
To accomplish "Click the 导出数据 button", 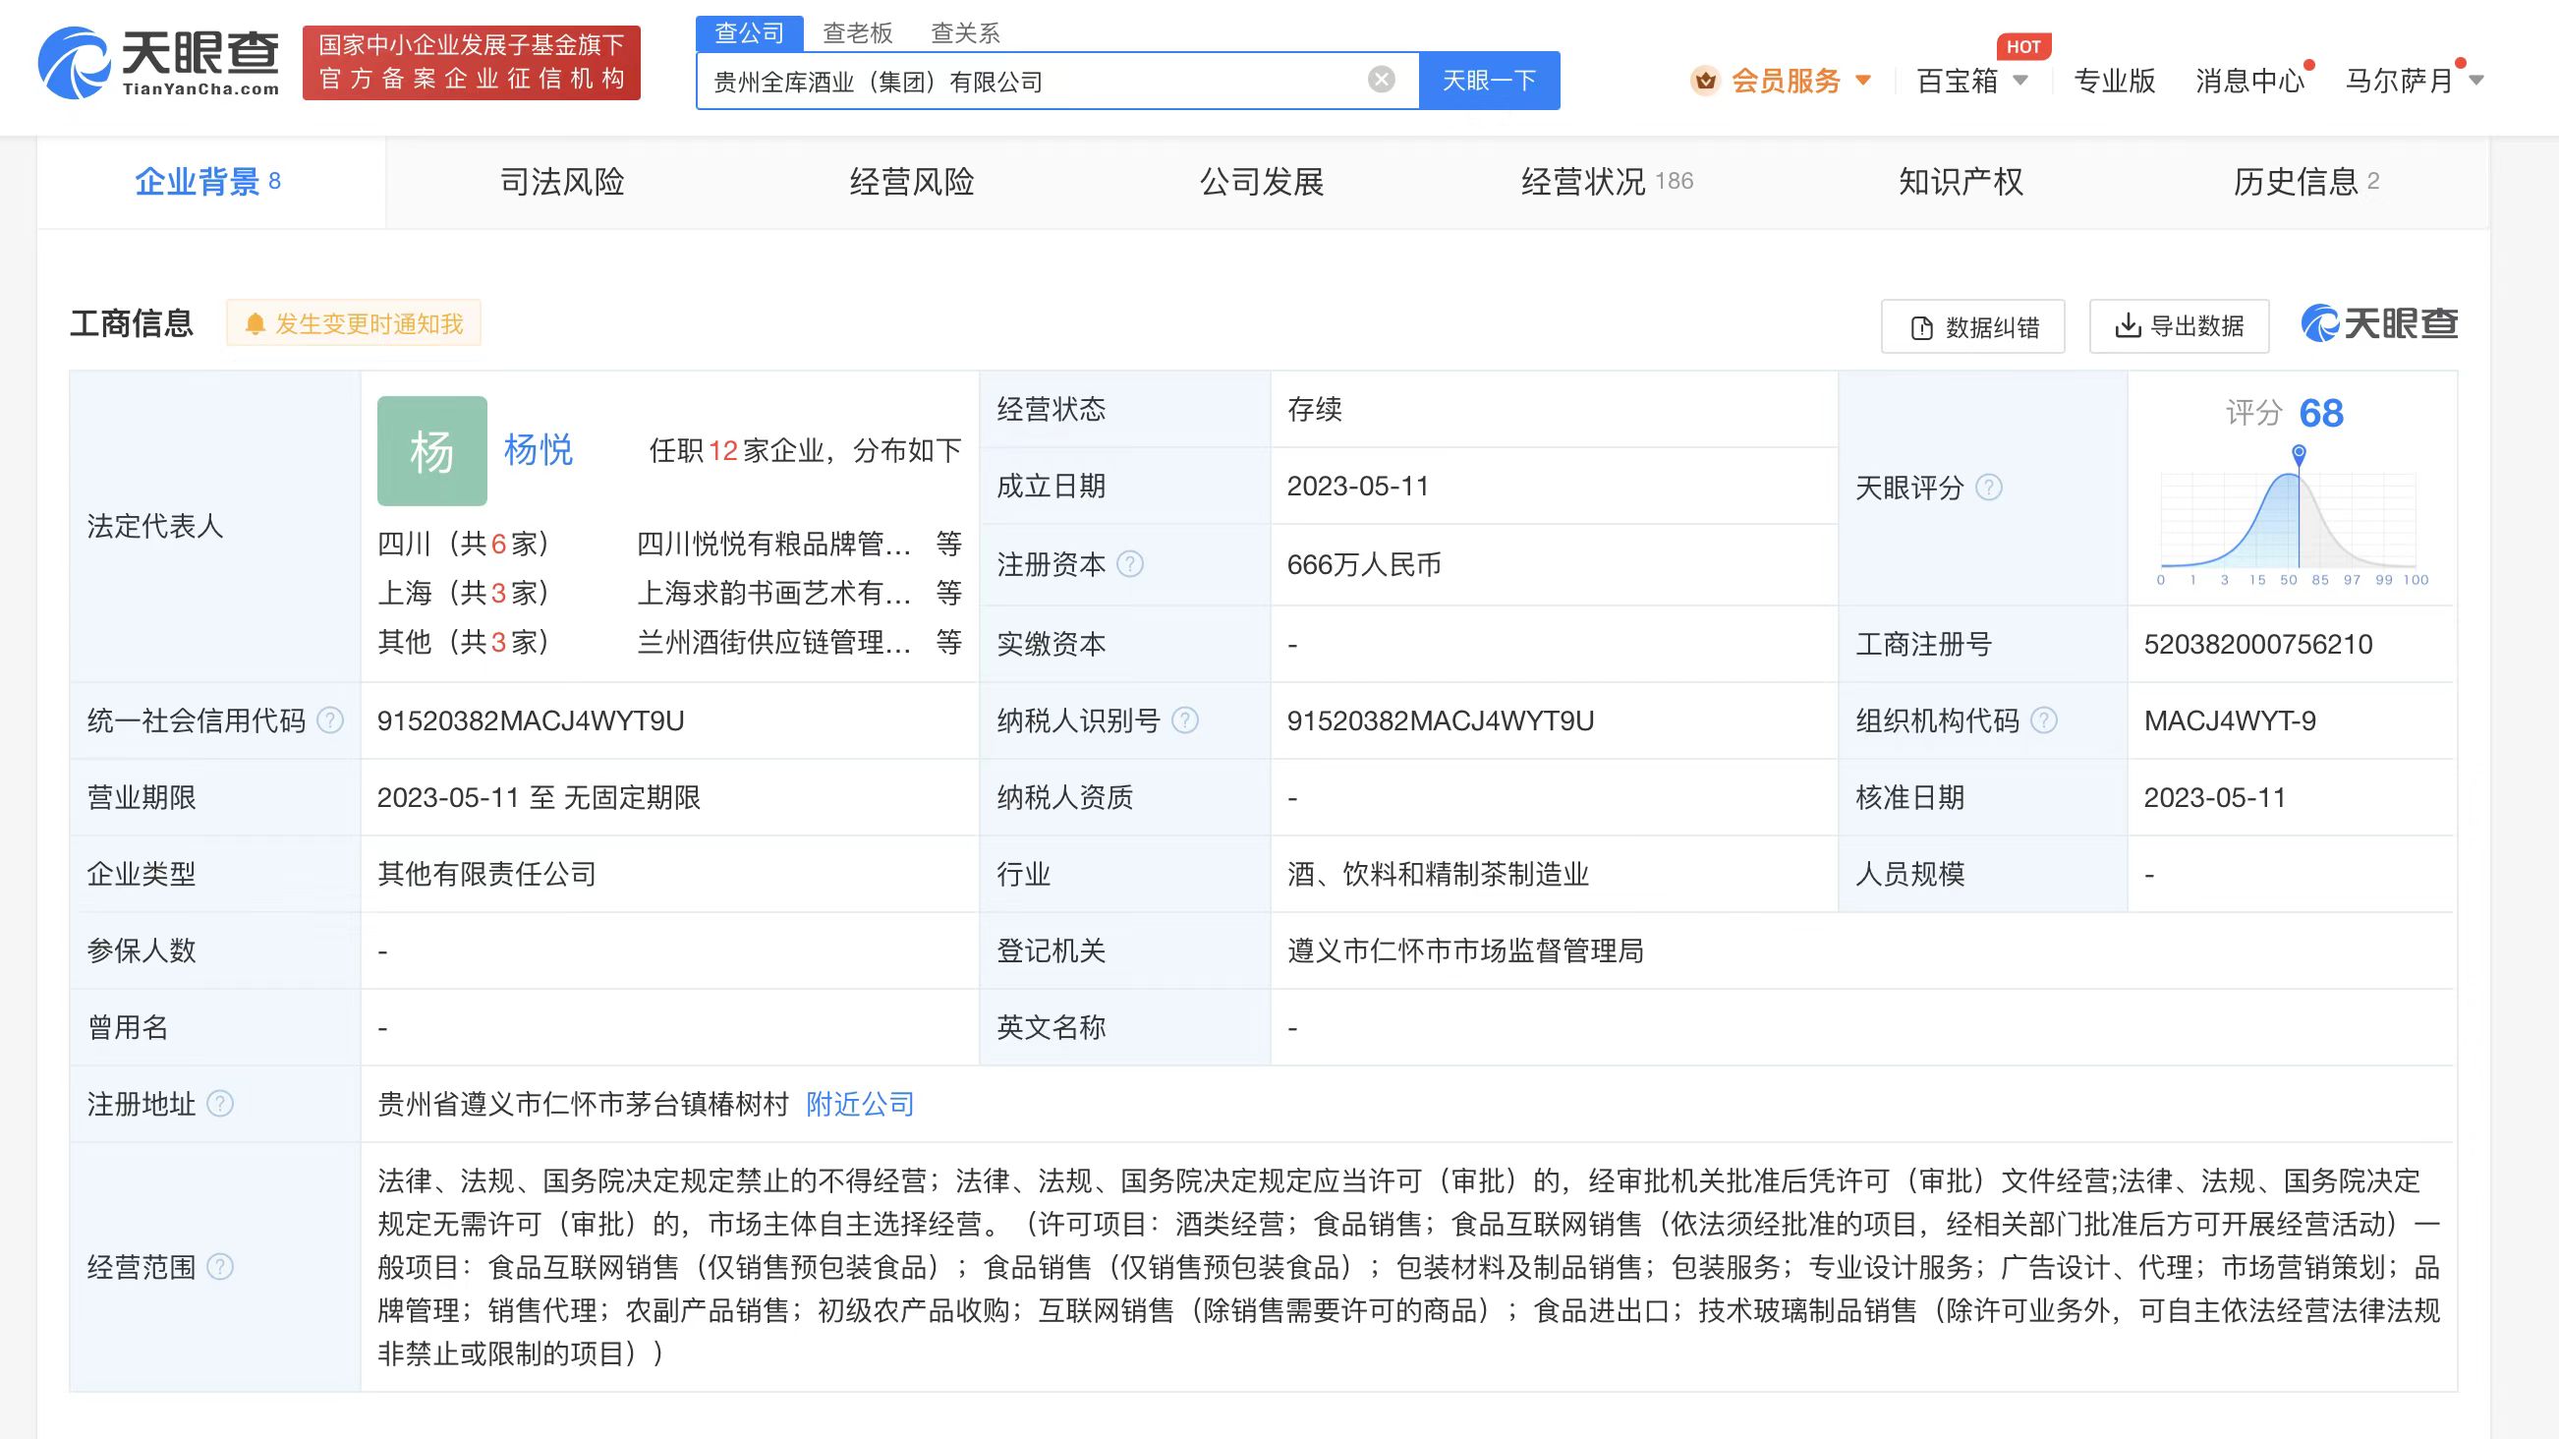I will coord(2180,326).
